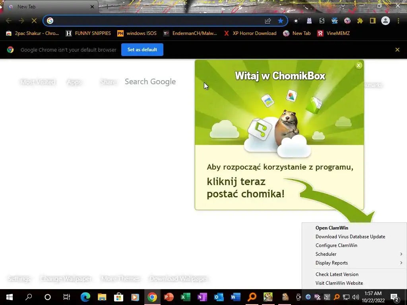Stop the page loading

(x=34, y=21)
